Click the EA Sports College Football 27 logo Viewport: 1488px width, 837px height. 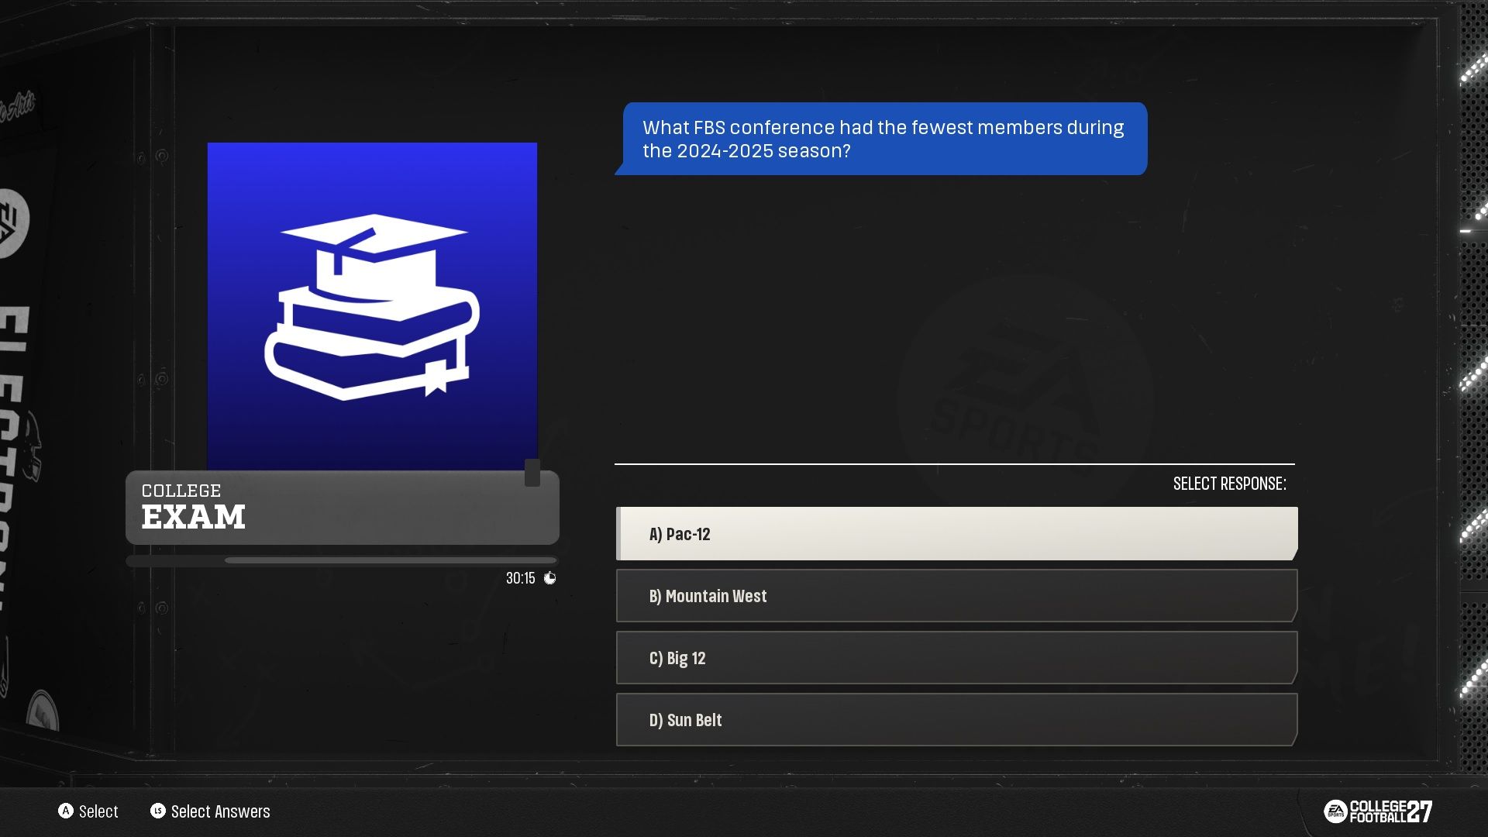(1378, 811)
